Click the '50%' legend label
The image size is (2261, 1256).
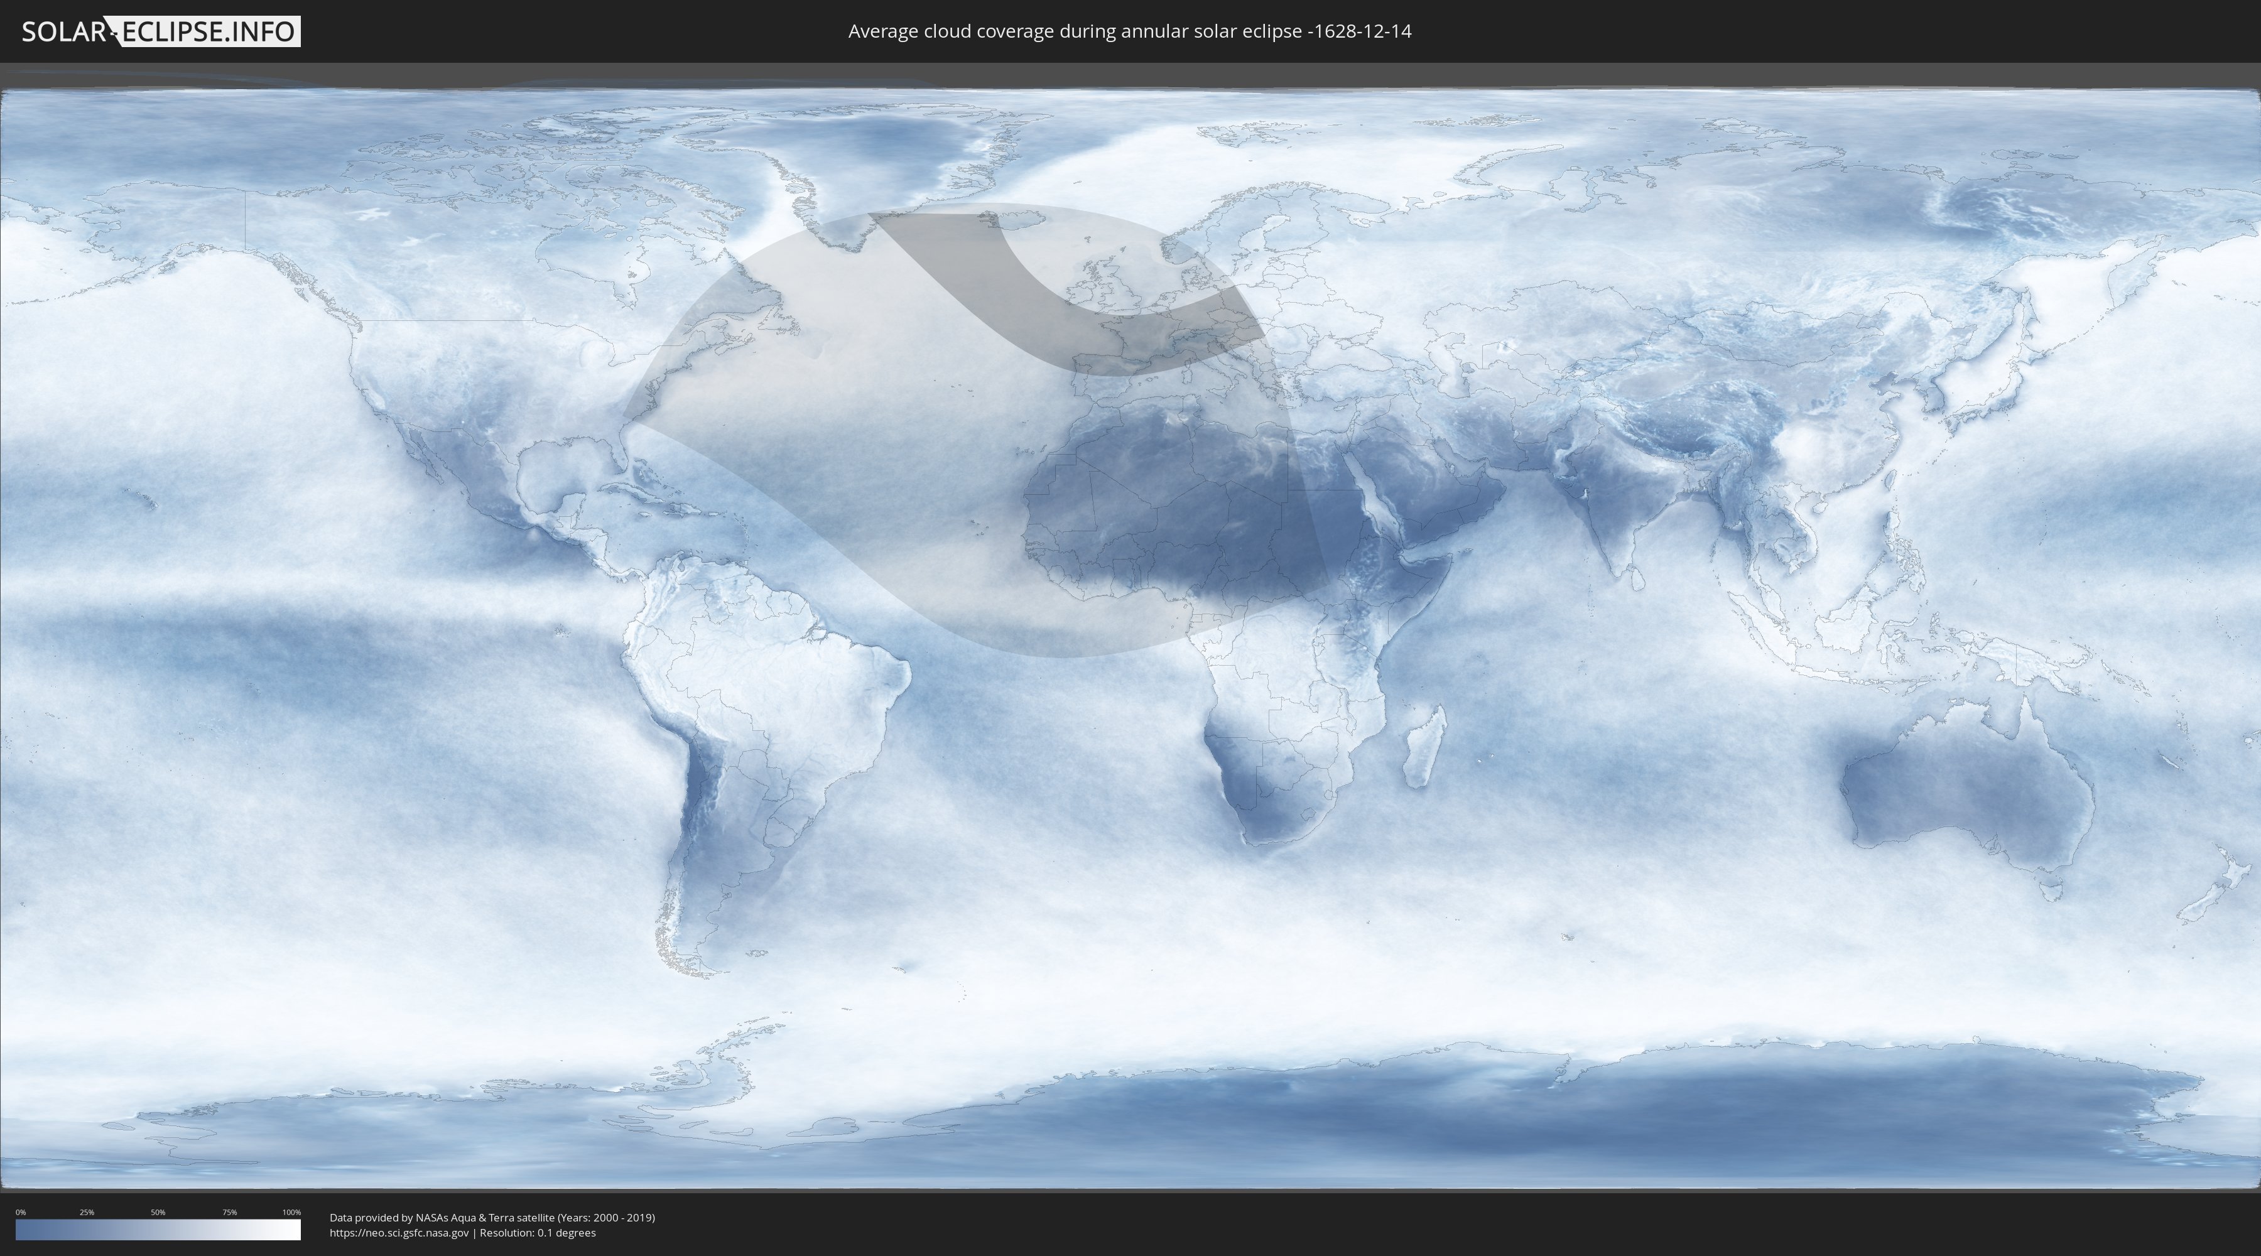coord(158,1212)
